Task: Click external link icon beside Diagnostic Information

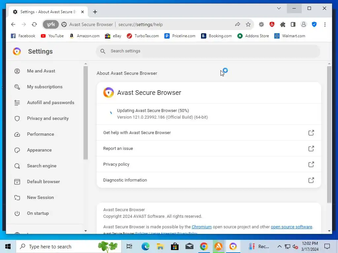Action: point(311,180)
